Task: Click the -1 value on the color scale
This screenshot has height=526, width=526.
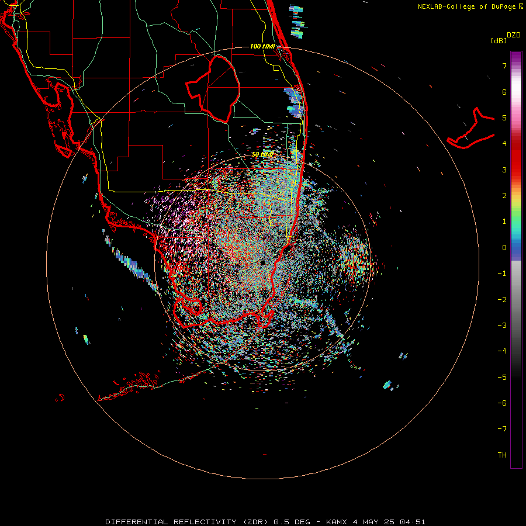Action: [x=502, y=274]
